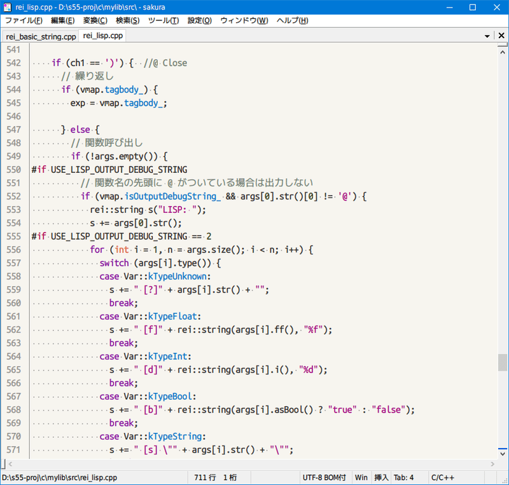
Task: Click the kTypeBool identifier
Action: click(x=170, y=397)
